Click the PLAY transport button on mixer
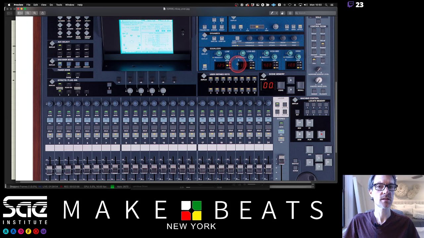Screen dimensions: 424x238 tap(309, 134)
